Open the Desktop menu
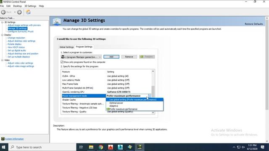 coord(17,6)
